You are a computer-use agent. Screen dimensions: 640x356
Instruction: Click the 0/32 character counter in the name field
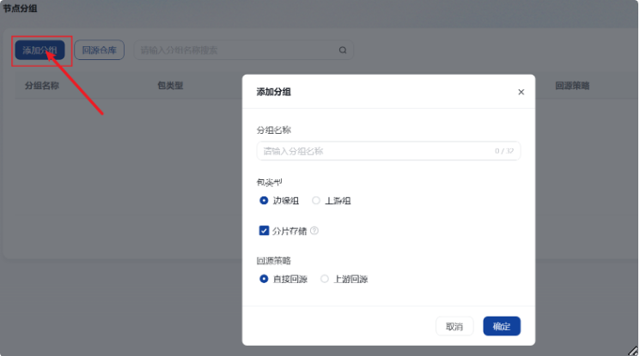(503, 151)
